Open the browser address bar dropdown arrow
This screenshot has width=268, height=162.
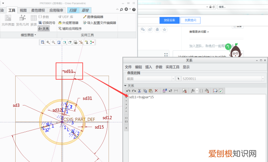coord(207,7)
